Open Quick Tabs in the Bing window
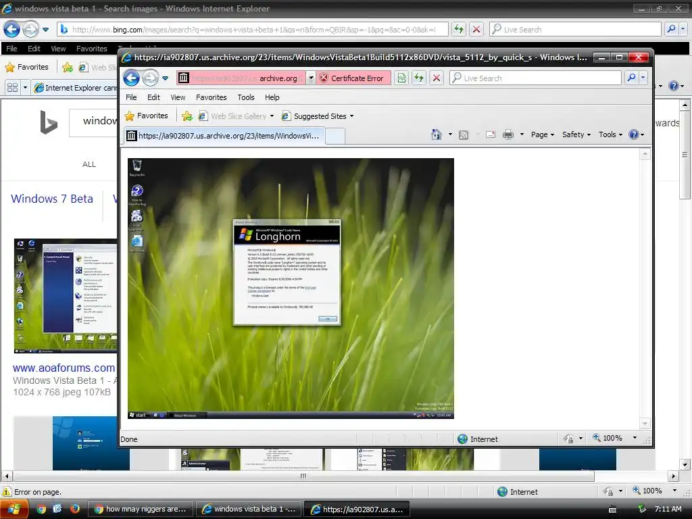Viewport: 692px width, 519px height. point(12,88)
